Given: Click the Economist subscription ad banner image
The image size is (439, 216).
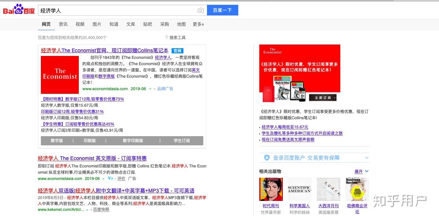Looking at the screenshot, I should 299,74.
